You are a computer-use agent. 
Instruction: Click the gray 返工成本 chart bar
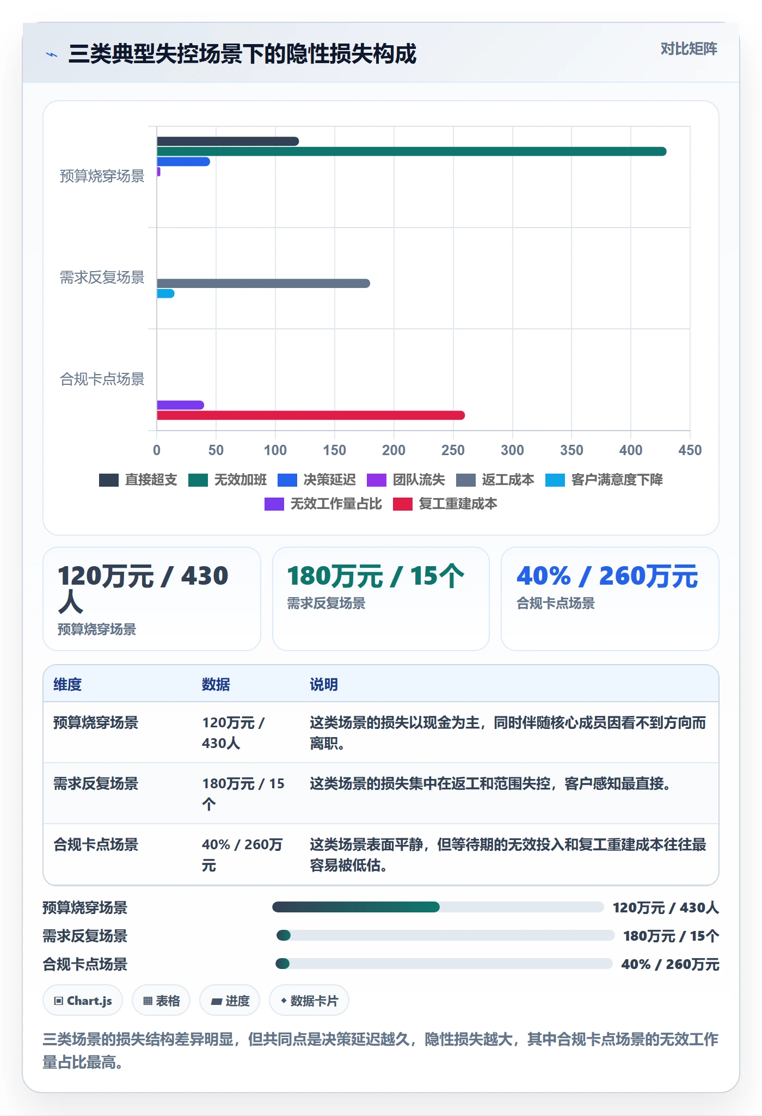263,283
